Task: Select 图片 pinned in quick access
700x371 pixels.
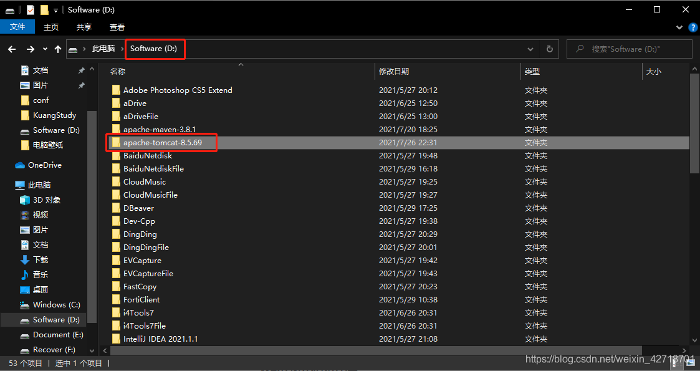Action: coord(40,85)
